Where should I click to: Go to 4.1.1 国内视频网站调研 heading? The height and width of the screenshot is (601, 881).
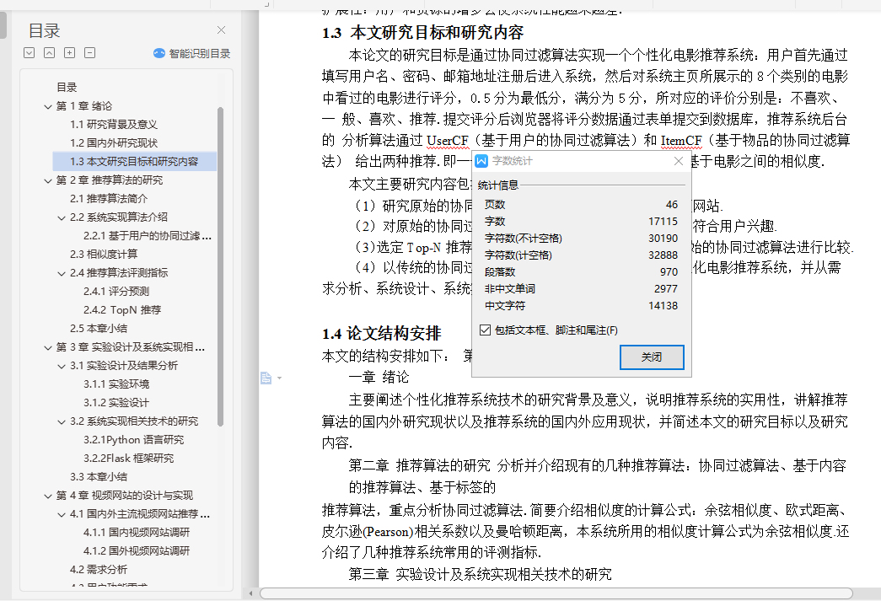pos(137,532)
